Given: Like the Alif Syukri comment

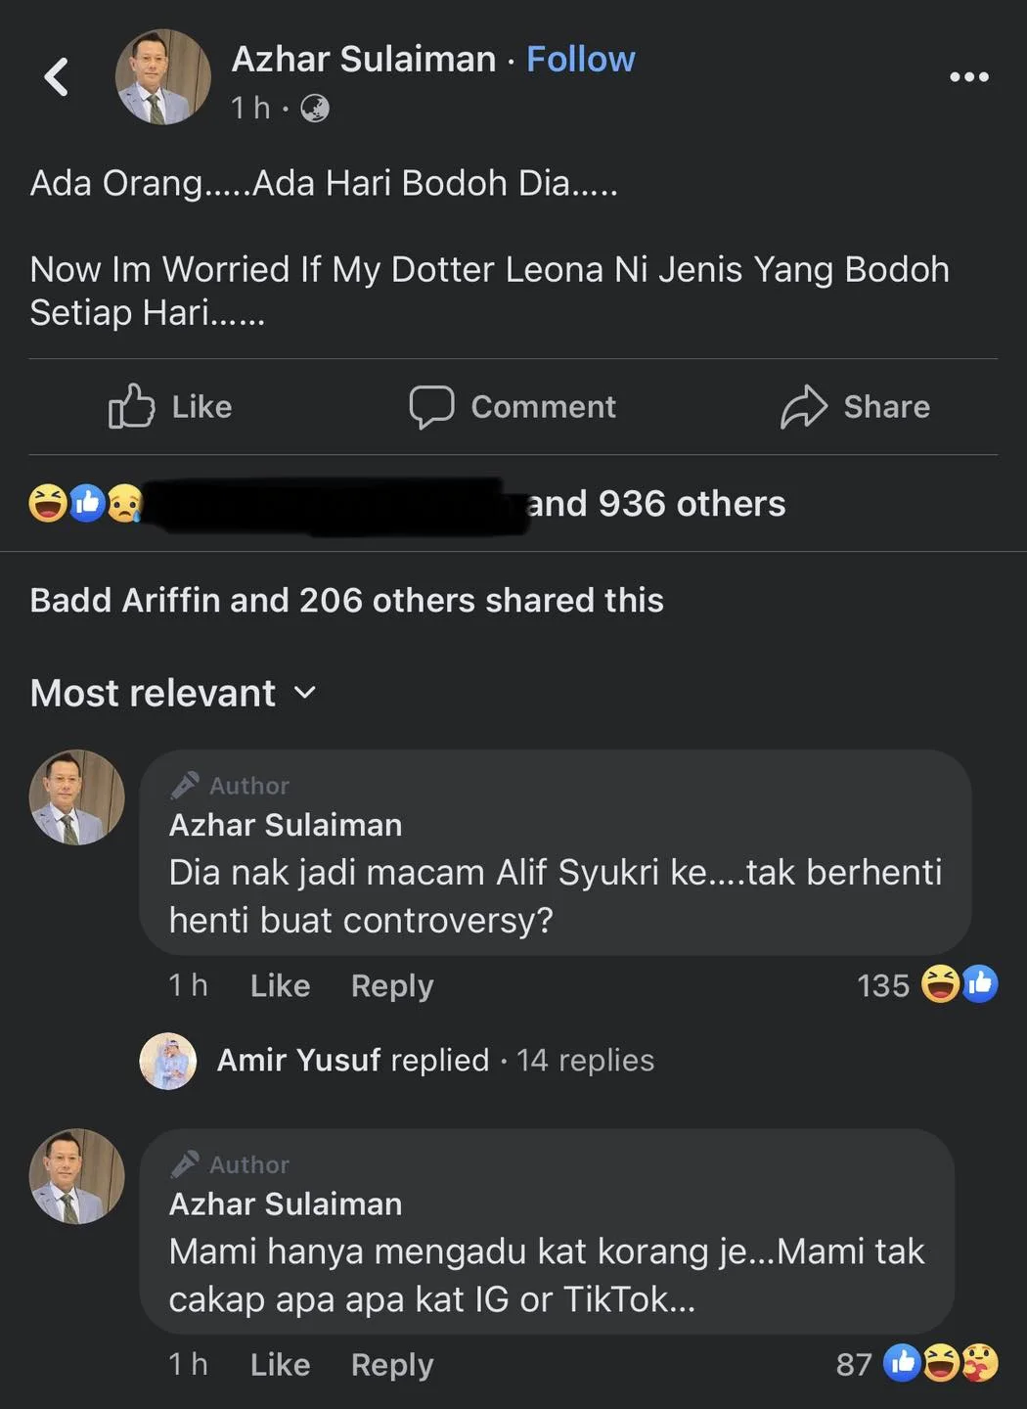Looking at the screenshot, I should [x=280, y=985].
